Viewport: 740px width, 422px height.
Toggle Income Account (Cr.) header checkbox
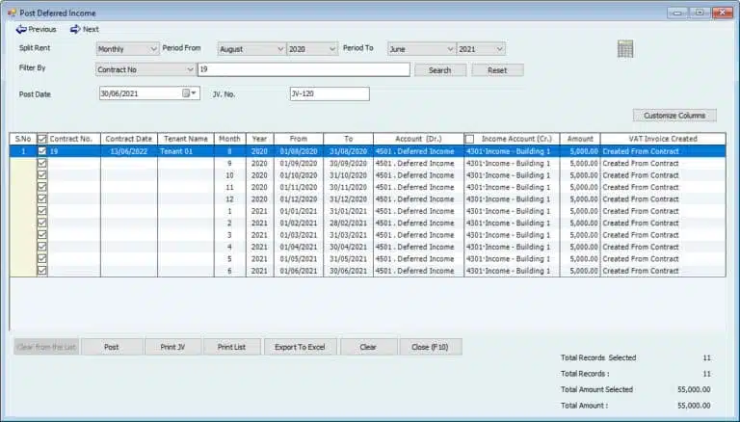pos(470,139)
